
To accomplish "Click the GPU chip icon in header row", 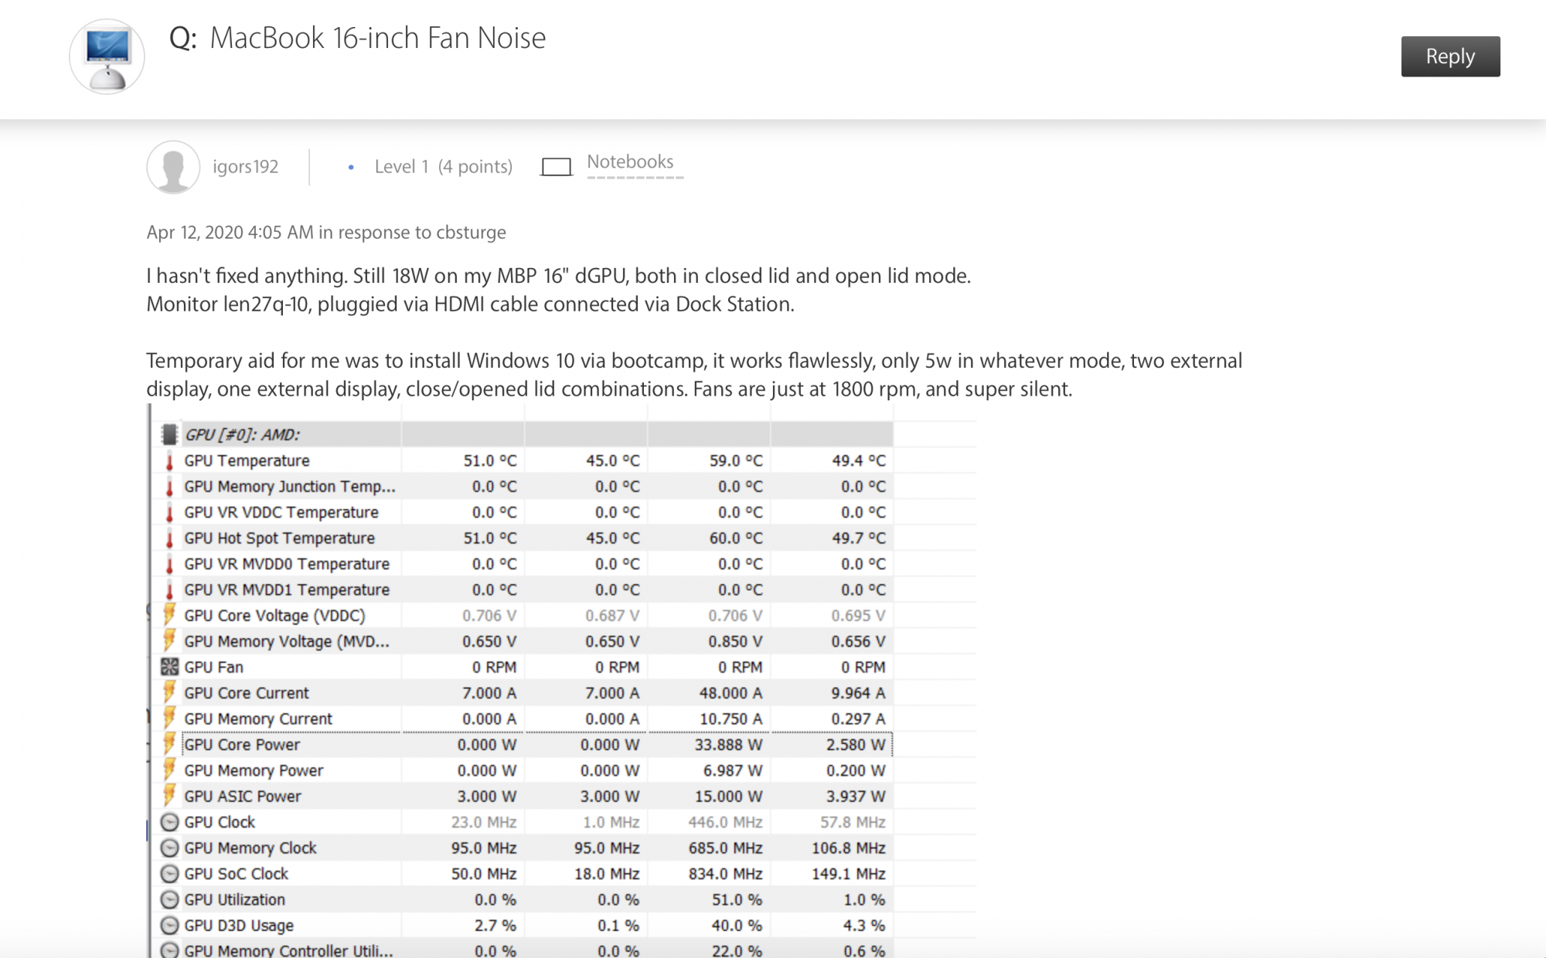I will [169, 434].
